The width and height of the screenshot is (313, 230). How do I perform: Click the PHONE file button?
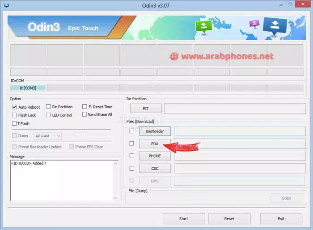click(155, 156)
